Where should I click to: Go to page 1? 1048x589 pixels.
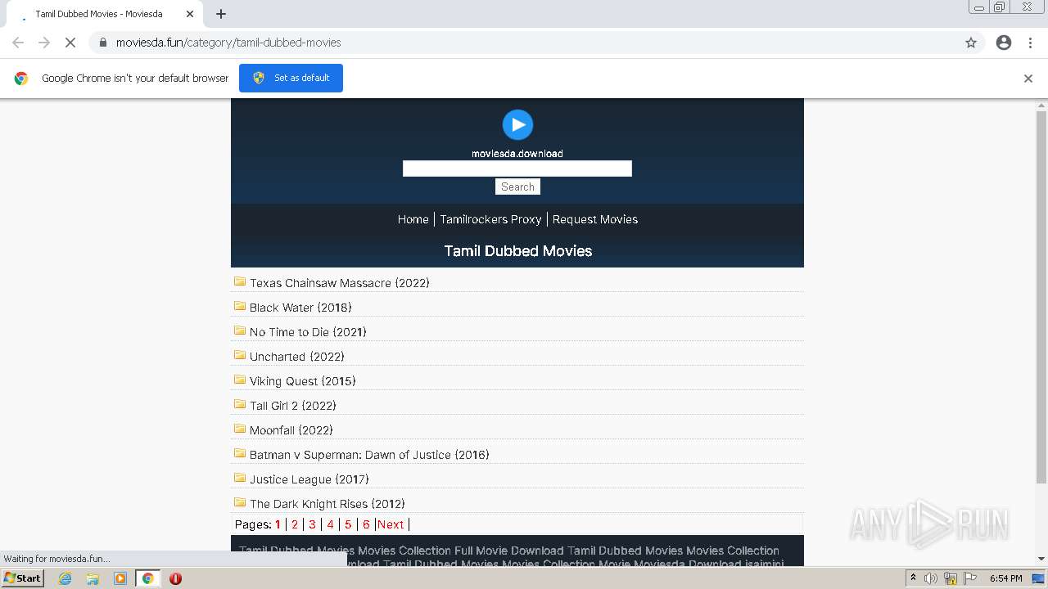tap(278, 524)
